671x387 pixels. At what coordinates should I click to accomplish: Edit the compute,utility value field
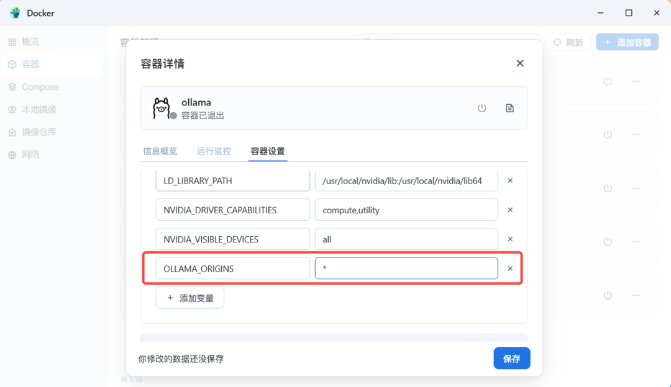[x=406, y=210]
